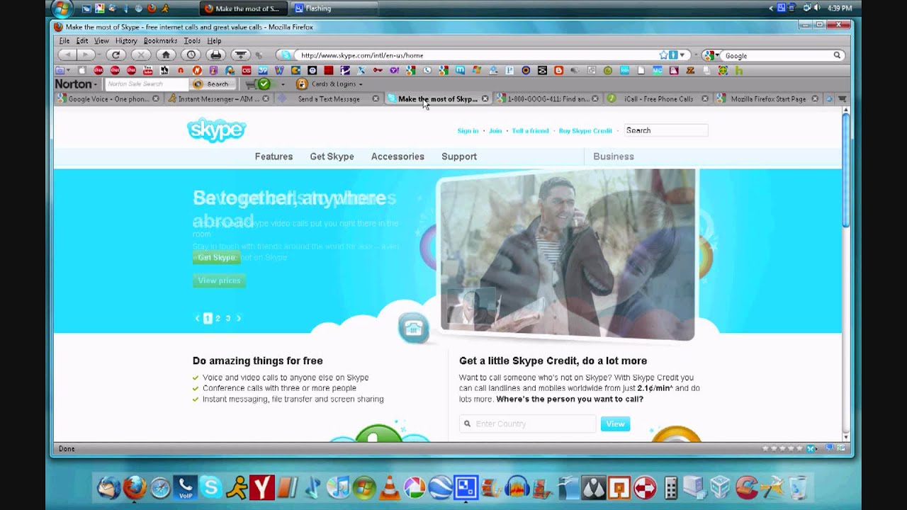Image resolution: width=907 pixels, height=510 pixels.
Task: Open browsing history clock button
Action: 191,55
